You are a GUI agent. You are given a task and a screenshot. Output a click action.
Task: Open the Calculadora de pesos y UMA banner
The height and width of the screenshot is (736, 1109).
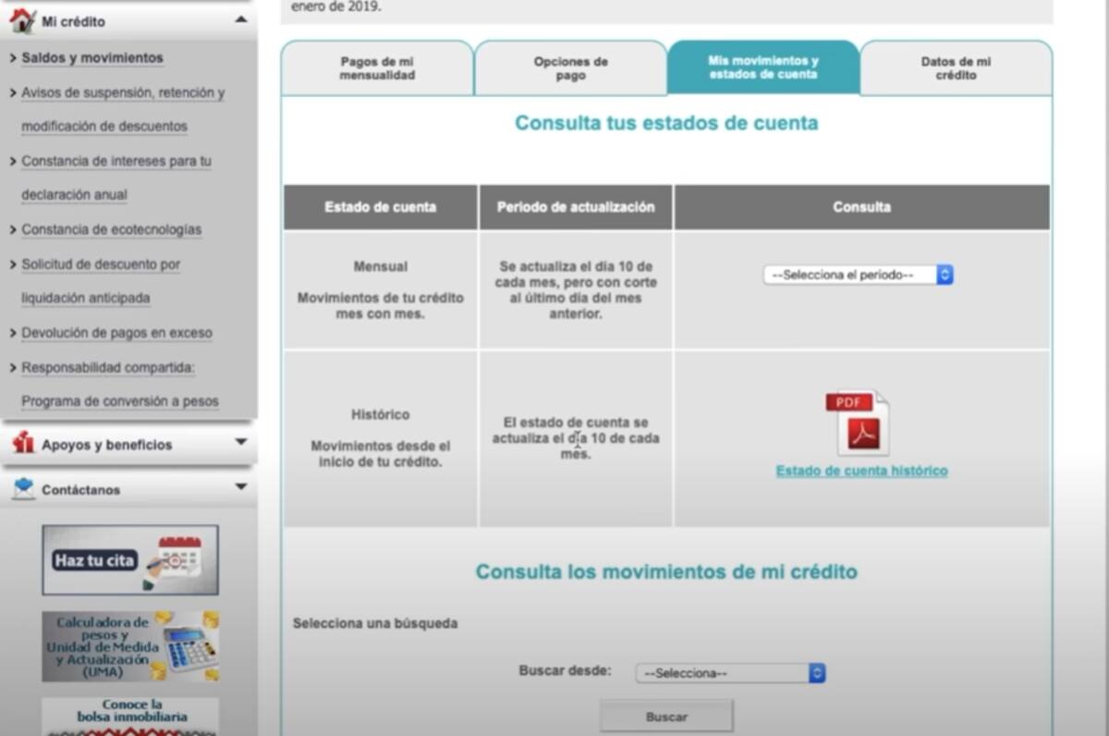pyautogui.click(x=130, y=645)
